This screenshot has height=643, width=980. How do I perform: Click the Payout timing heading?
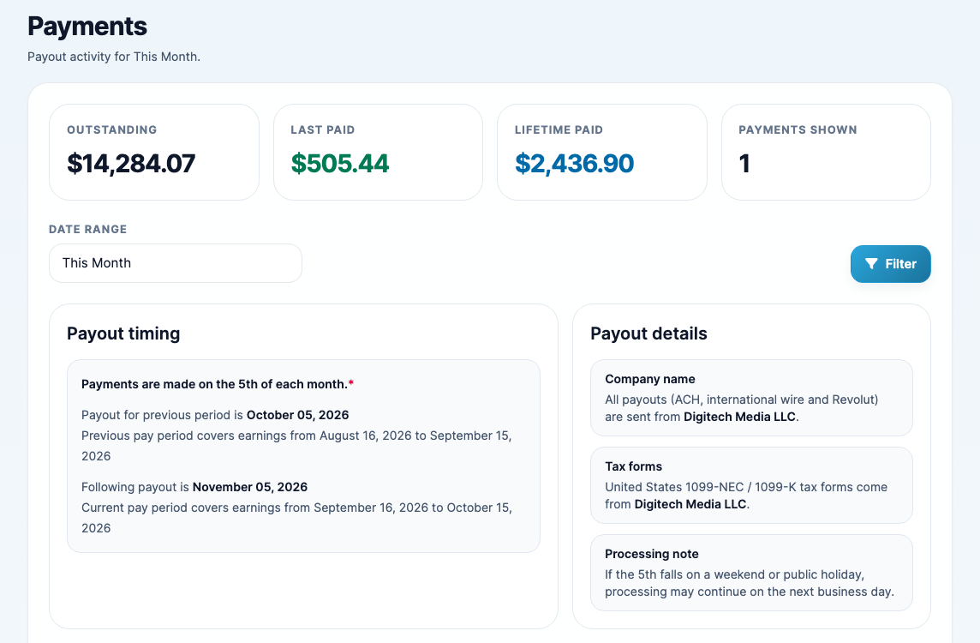(123, 334)
